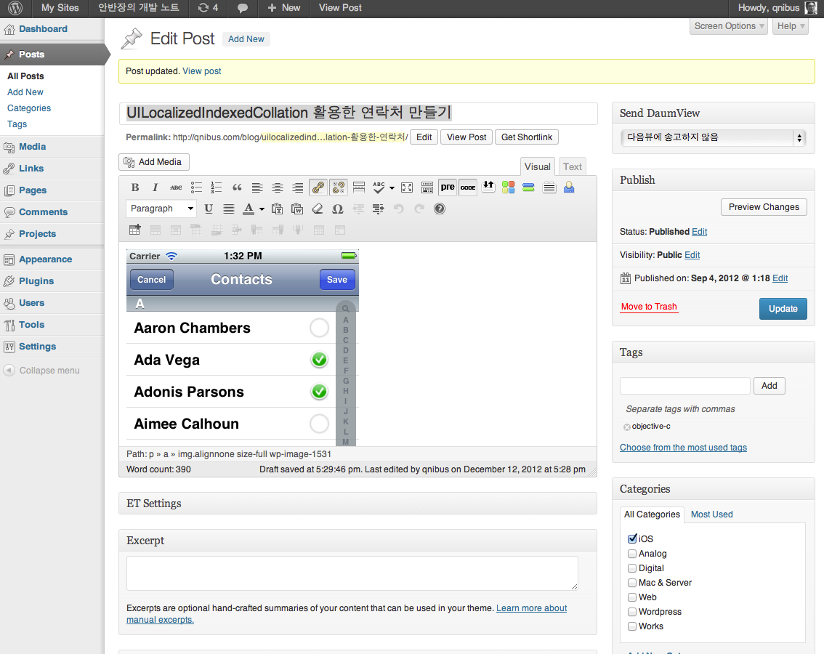The height and width of the screenshot is (654, 824).
Task: Click the blockquote icon
Action: point(237,187)
